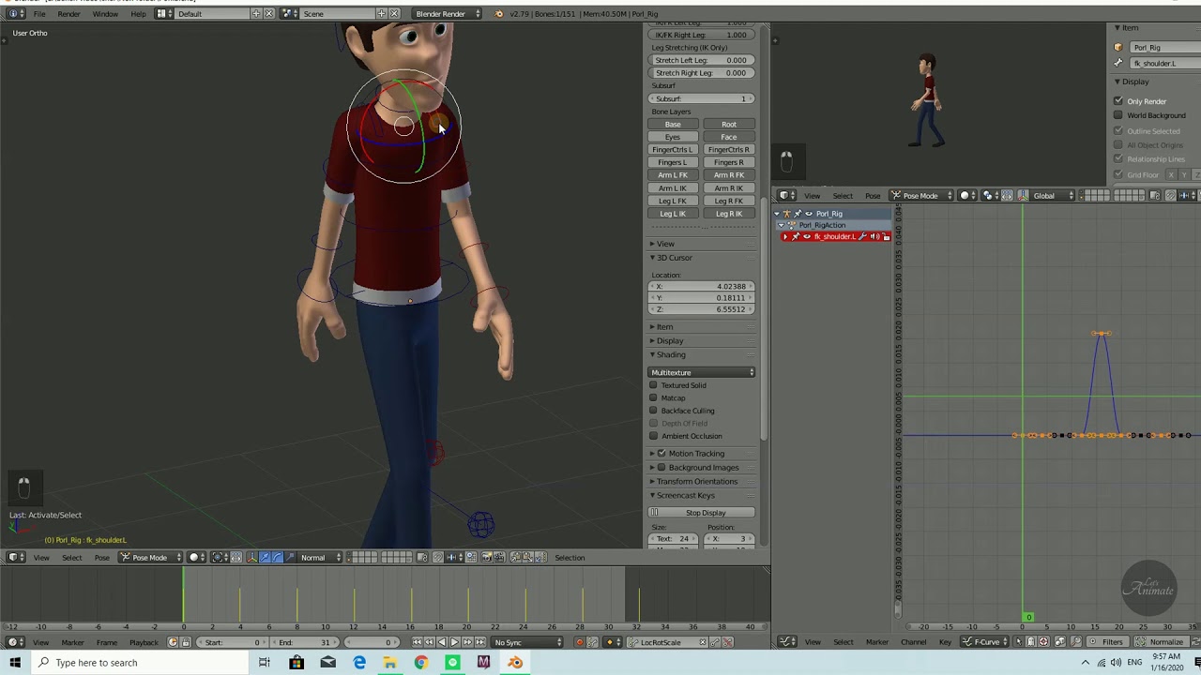This screenshot has height=675, width=1201.
Task: Jump to the first frame in timeline
Action: click(417, 642)
